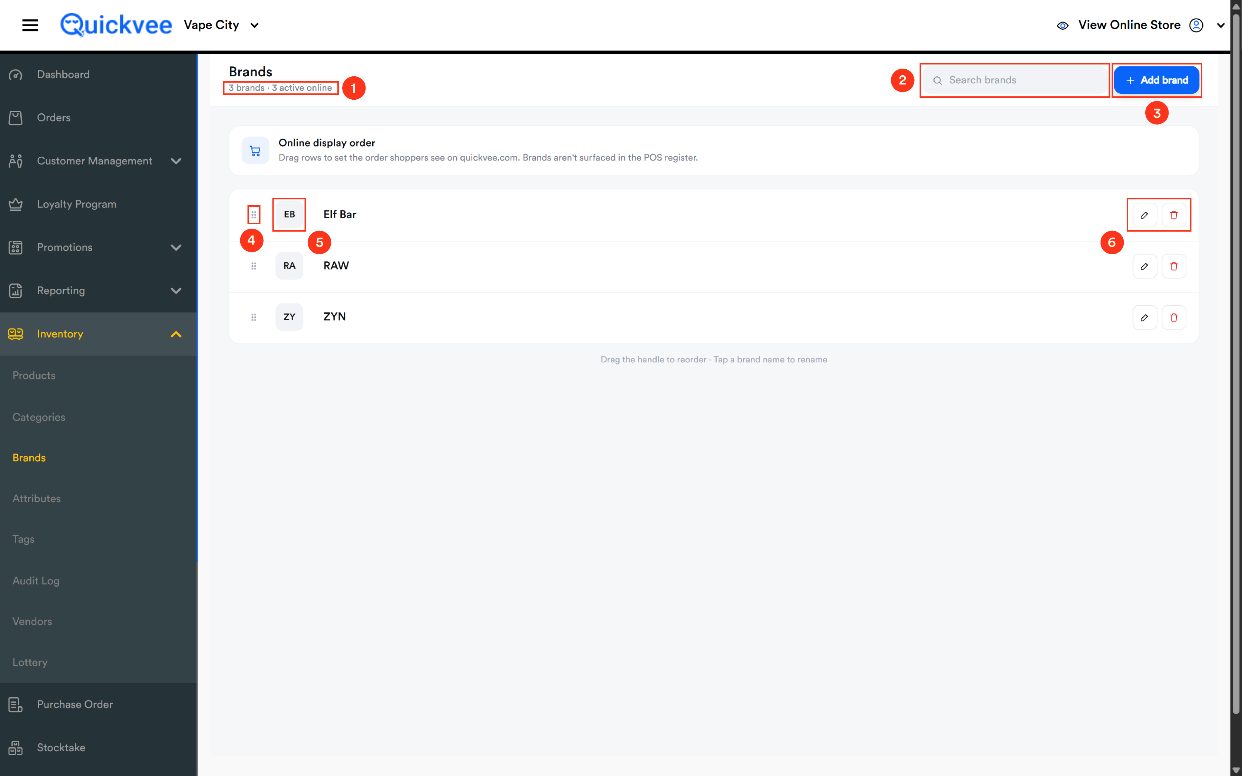Edit the Elf Bar brand with the pencil icon
The image size is (1242, 776).
click(1144, 215)
